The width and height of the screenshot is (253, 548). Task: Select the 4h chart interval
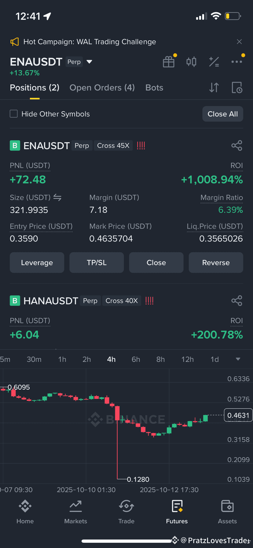[111, 359]
